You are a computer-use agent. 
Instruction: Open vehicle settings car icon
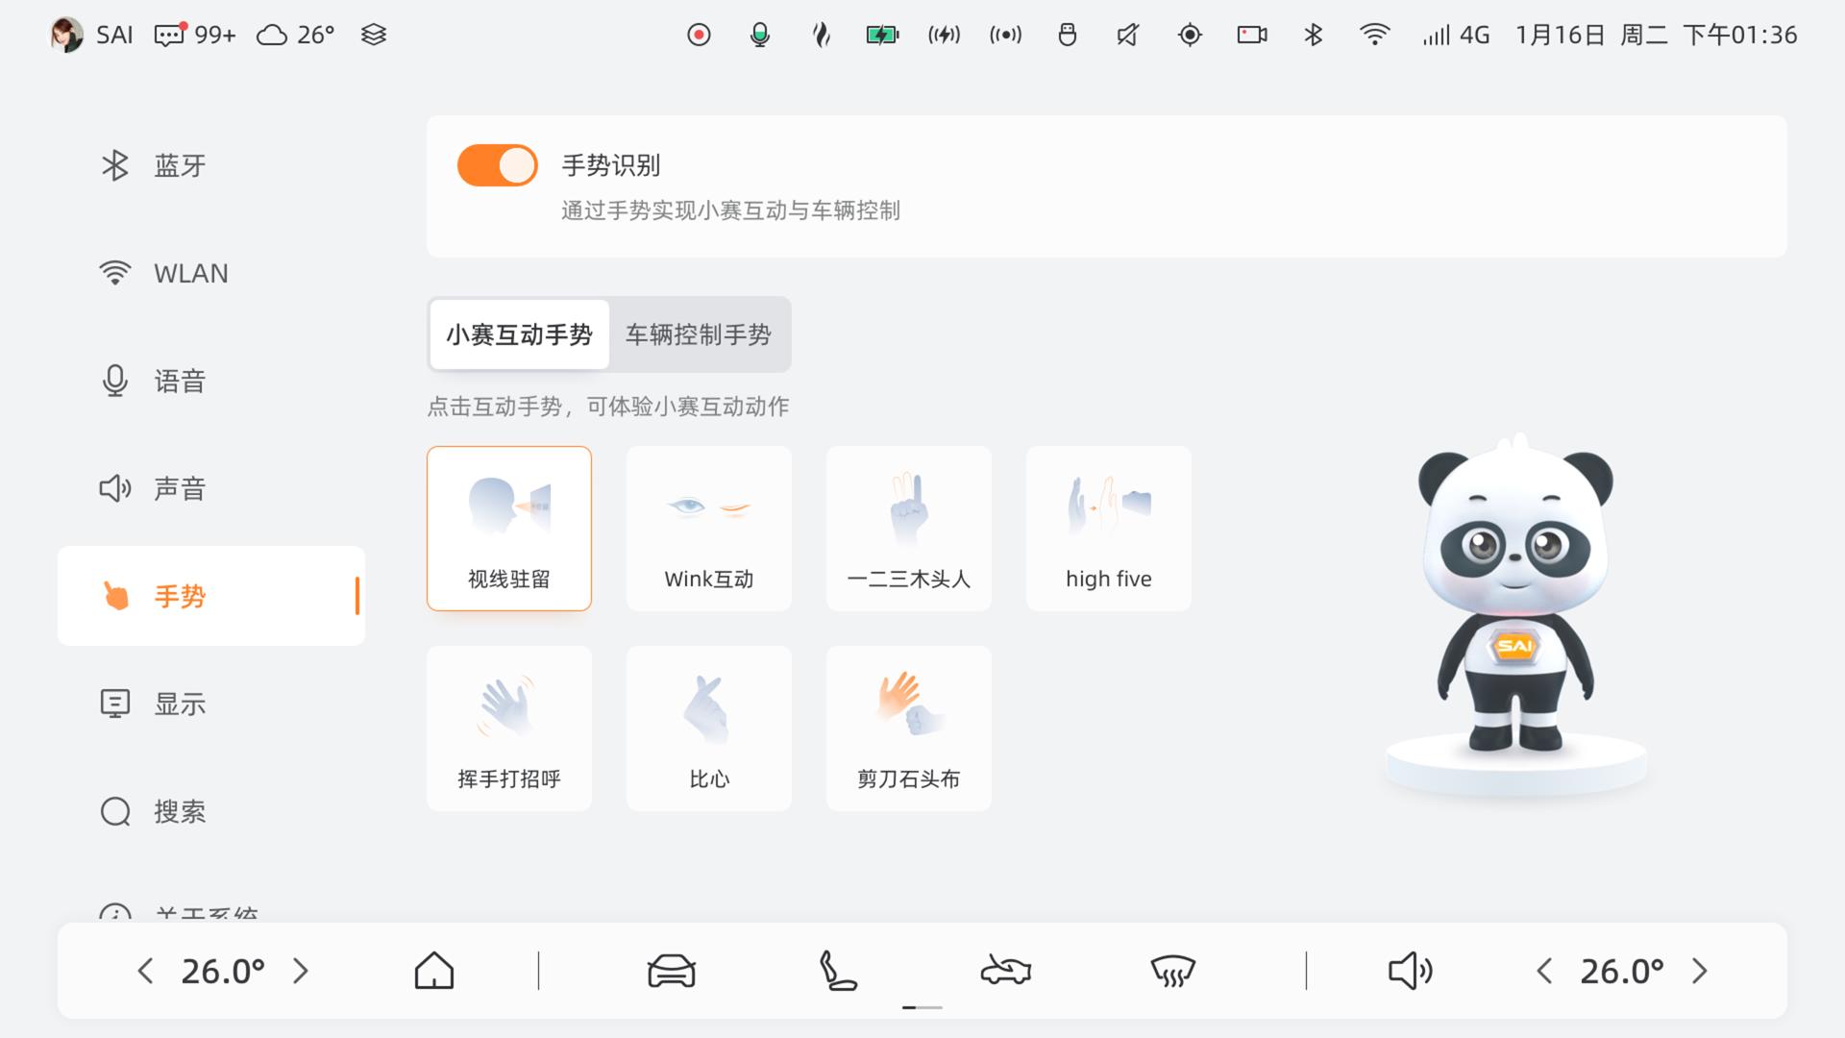click(x=671, y=971)
